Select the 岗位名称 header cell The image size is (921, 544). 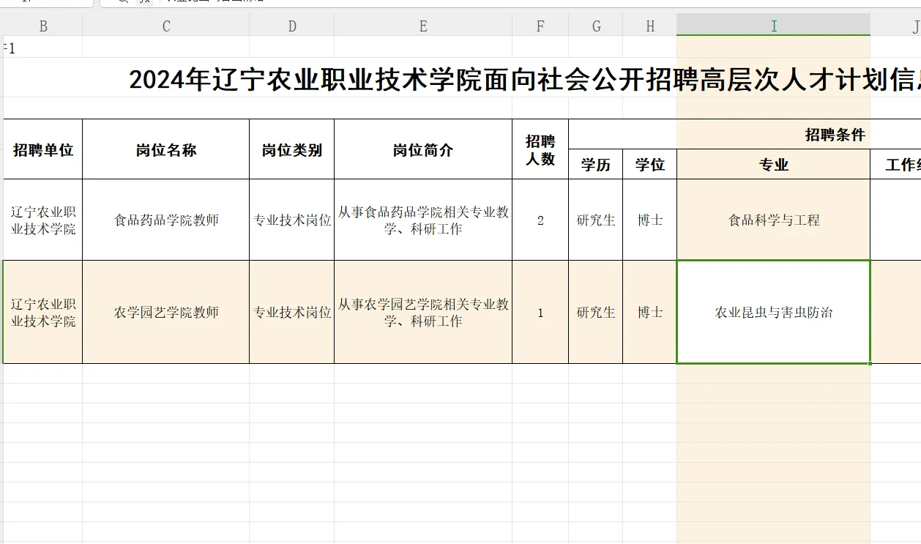click(166, 149)
